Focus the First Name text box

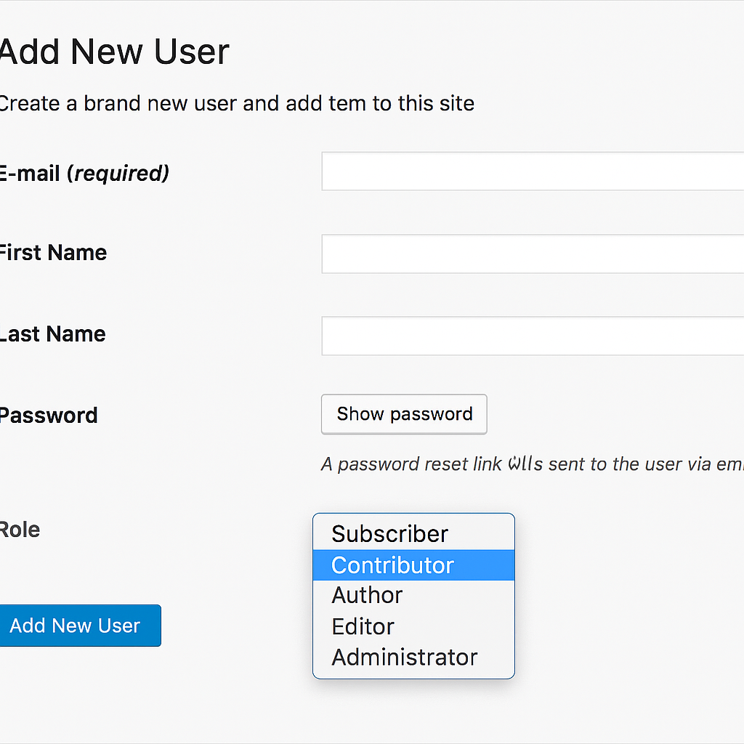[x=532, y=254]
